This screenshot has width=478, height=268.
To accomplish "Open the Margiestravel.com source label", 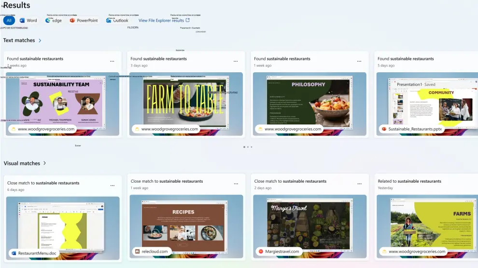I will click(278, 252).
